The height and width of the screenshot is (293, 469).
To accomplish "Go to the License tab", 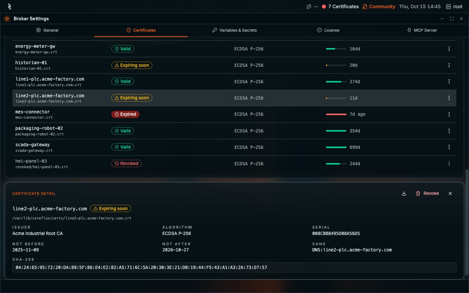I will click(328, 30).
